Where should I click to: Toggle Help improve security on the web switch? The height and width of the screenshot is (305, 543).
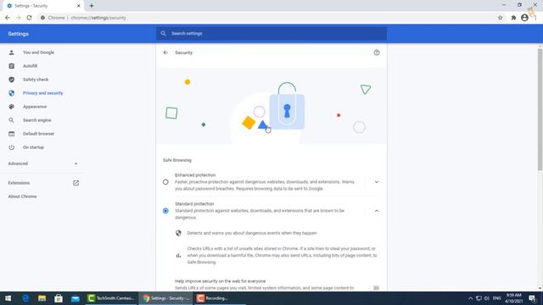click(375, 288)
